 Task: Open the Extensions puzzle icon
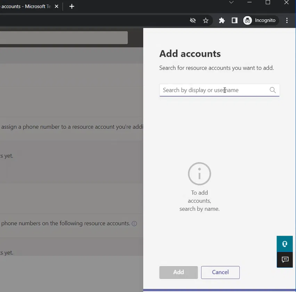(222, 21)
